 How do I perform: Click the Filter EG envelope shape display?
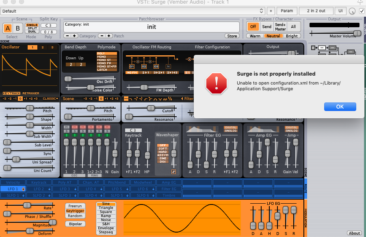202,129
